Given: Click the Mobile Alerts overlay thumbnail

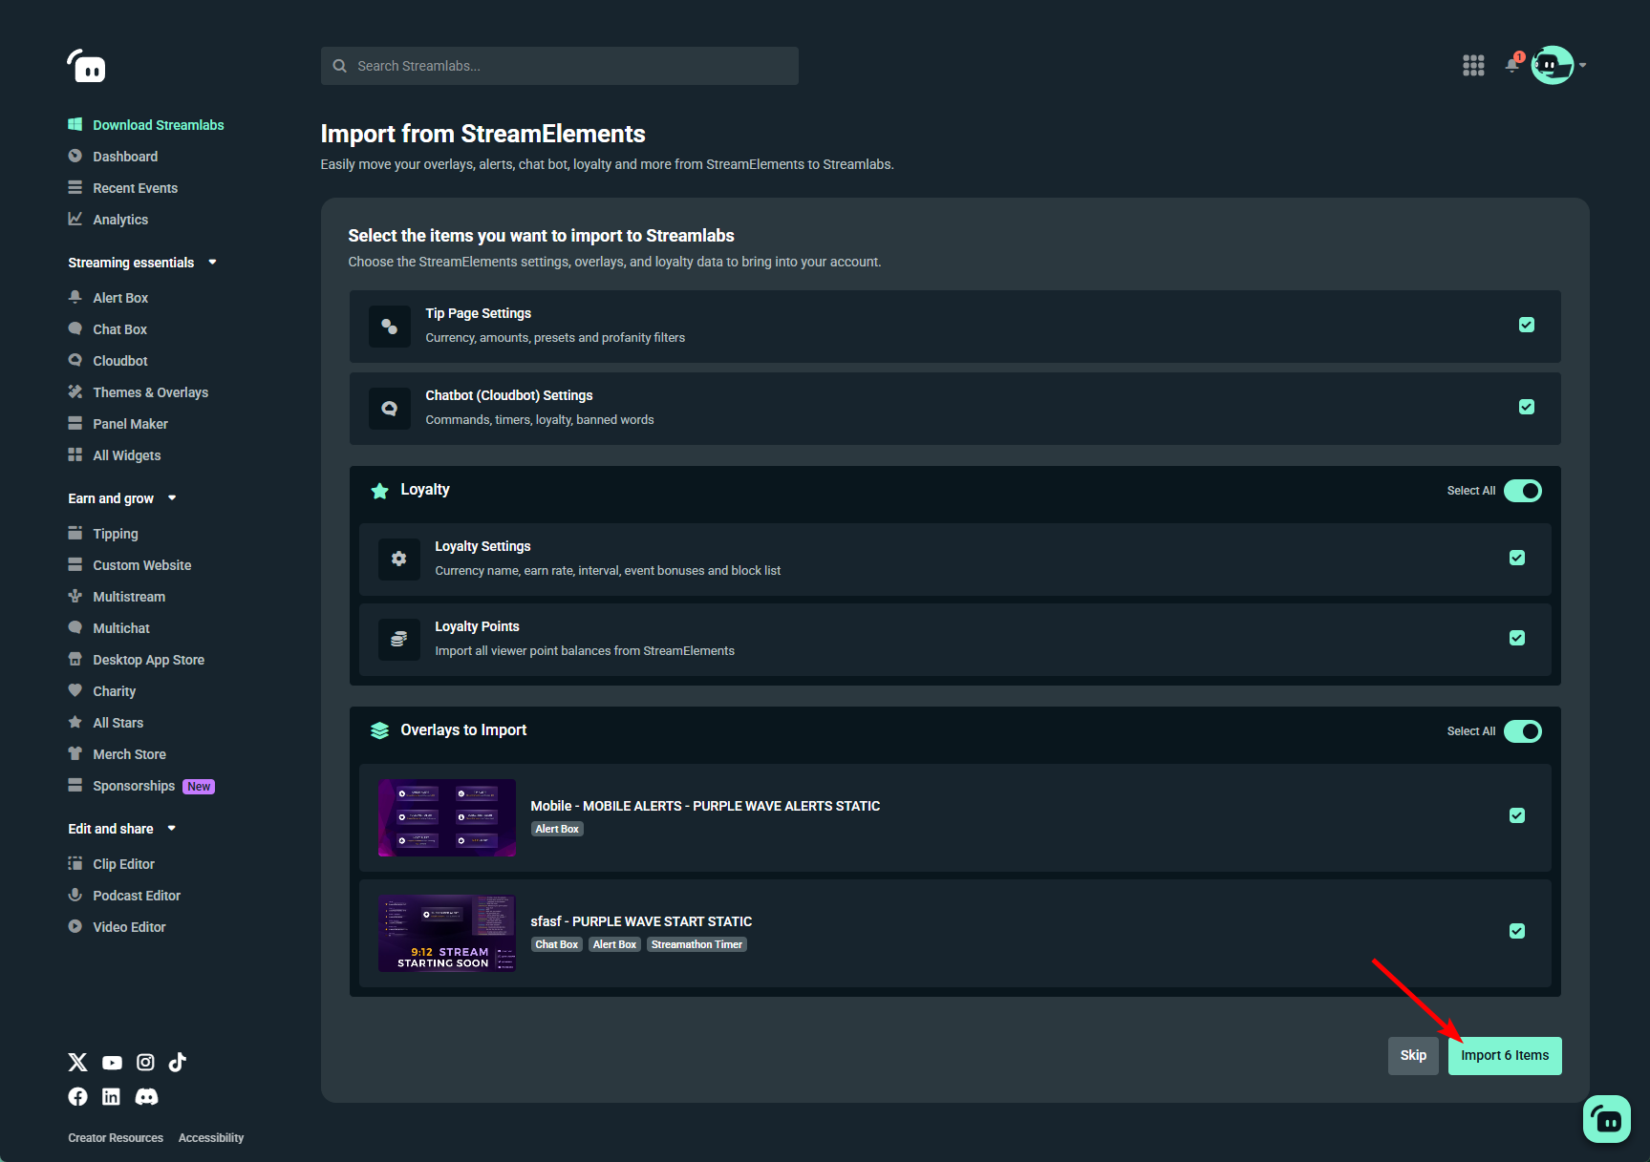Looking at the screenshot, I should (x=447, y=818).
